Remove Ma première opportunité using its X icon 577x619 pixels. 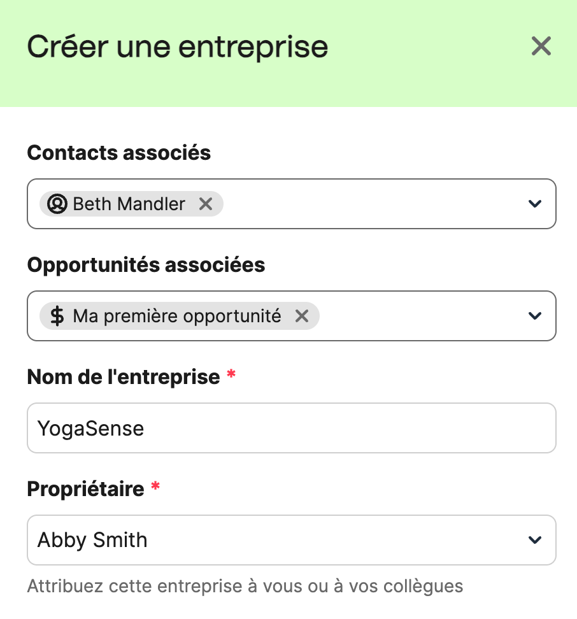pyautogui.click(x=302, y=316)
